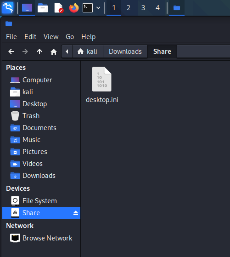Open Videos in the sidebar
Viewport: 230px width, 257px height.
coord(41,164)
